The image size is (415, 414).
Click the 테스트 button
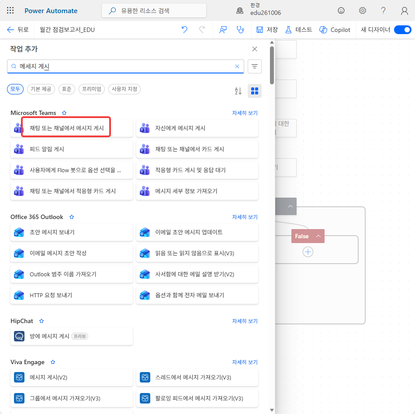298,30
